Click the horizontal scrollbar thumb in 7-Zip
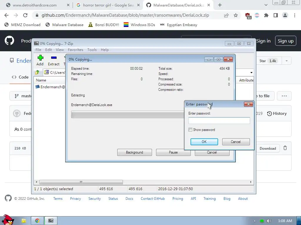 pyautogui.click(x=81, y=182)
